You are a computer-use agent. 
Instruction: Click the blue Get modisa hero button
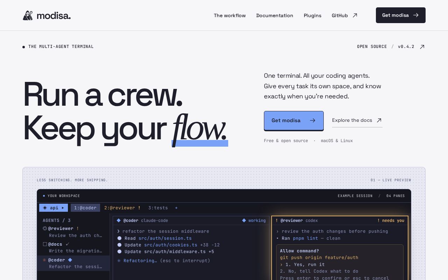pos(294,121)
